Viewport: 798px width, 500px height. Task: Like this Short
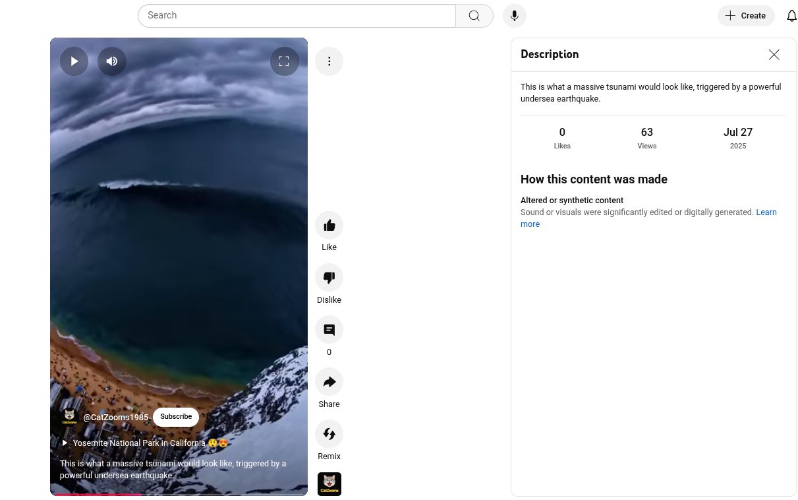pos(329,226)
